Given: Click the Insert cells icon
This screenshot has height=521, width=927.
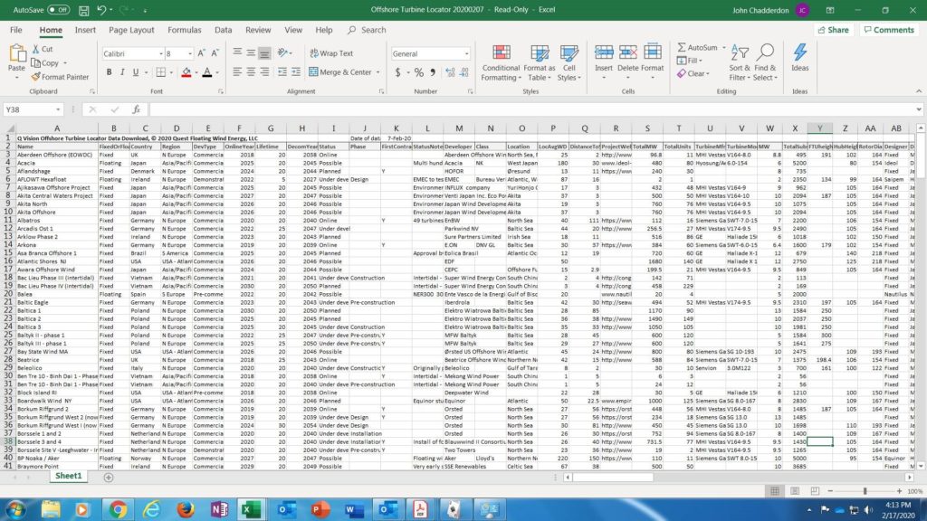Looking at the screenshot, I should click(604, 52).
